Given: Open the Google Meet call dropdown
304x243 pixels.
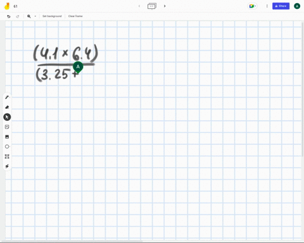Looking at the screenshot, I should (252, 6).
